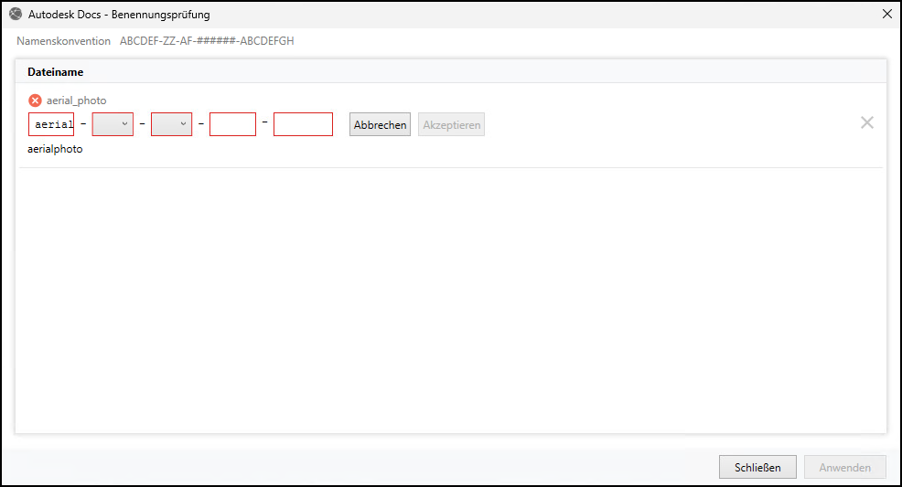
Task: Click the naming convention pattern ABCDEF-ZZ-AF-######-ABCDEFGH
Action: 207,41
